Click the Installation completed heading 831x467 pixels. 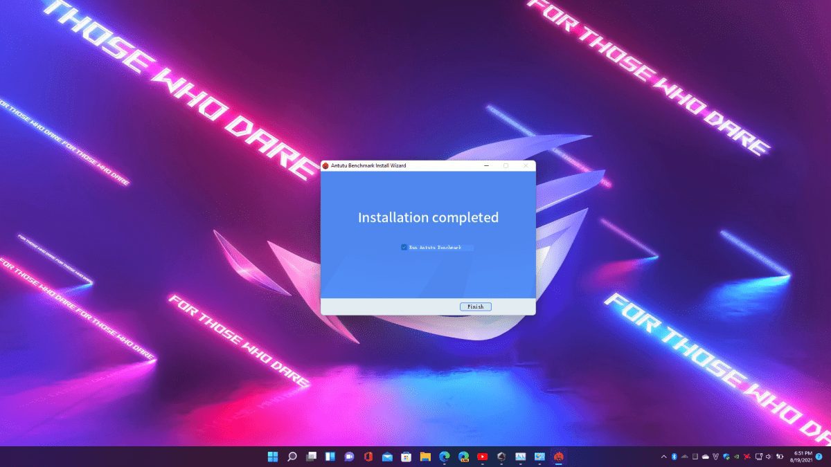(x=428, y=217)
